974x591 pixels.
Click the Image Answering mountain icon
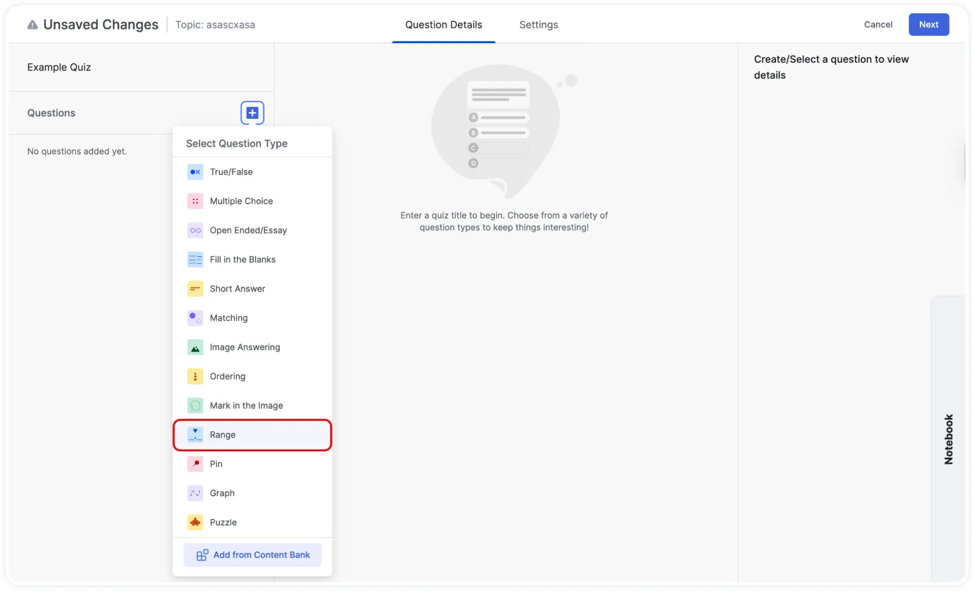click(195, 347)
